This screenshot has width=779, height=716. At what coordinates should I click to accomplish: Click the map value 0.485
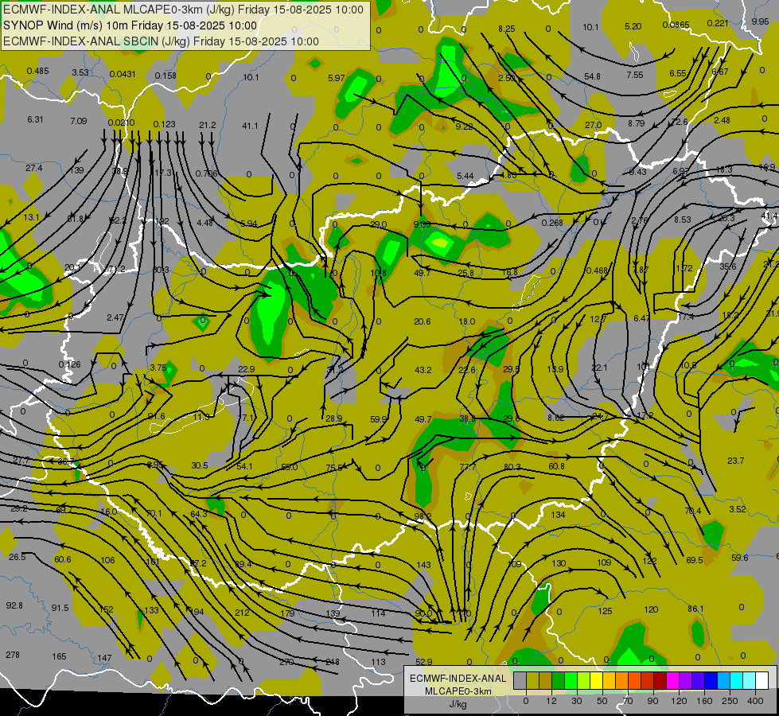click(x=37, y=71)
